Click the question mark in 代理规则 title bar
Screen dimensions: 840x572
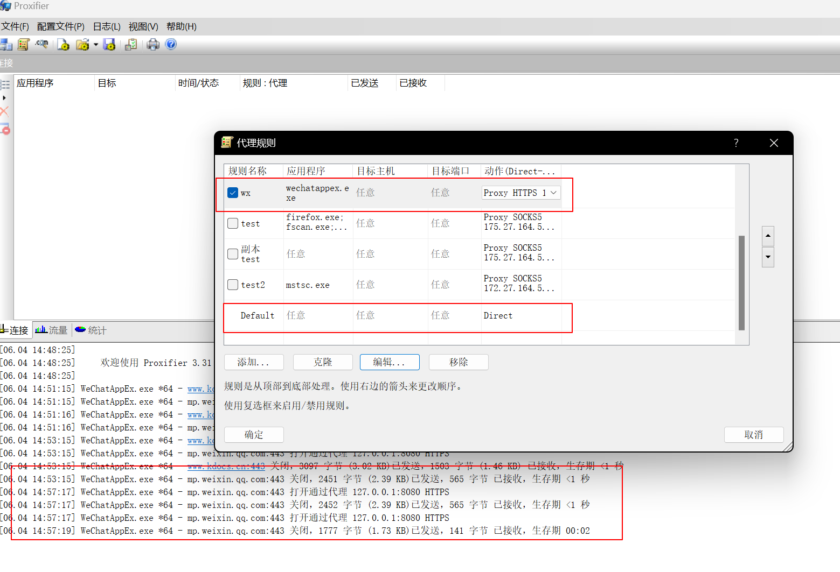pos(736,143)
